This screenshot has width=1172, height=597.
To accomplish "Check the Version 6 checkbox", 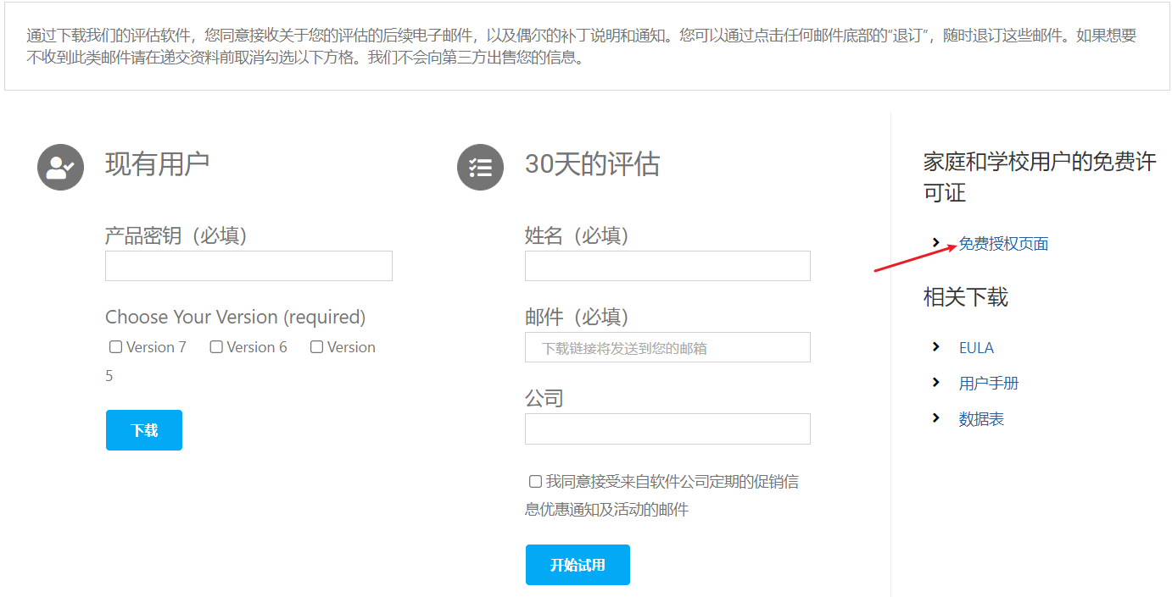I will click(216, 346).
